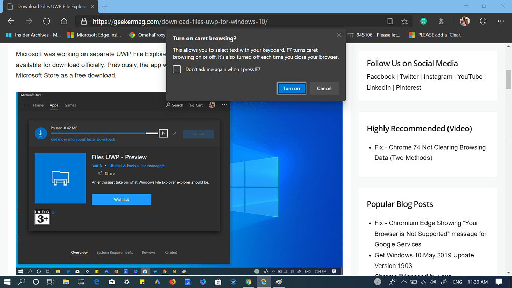
Task: Open the Settings and more menu
Action: pos(501,21)
